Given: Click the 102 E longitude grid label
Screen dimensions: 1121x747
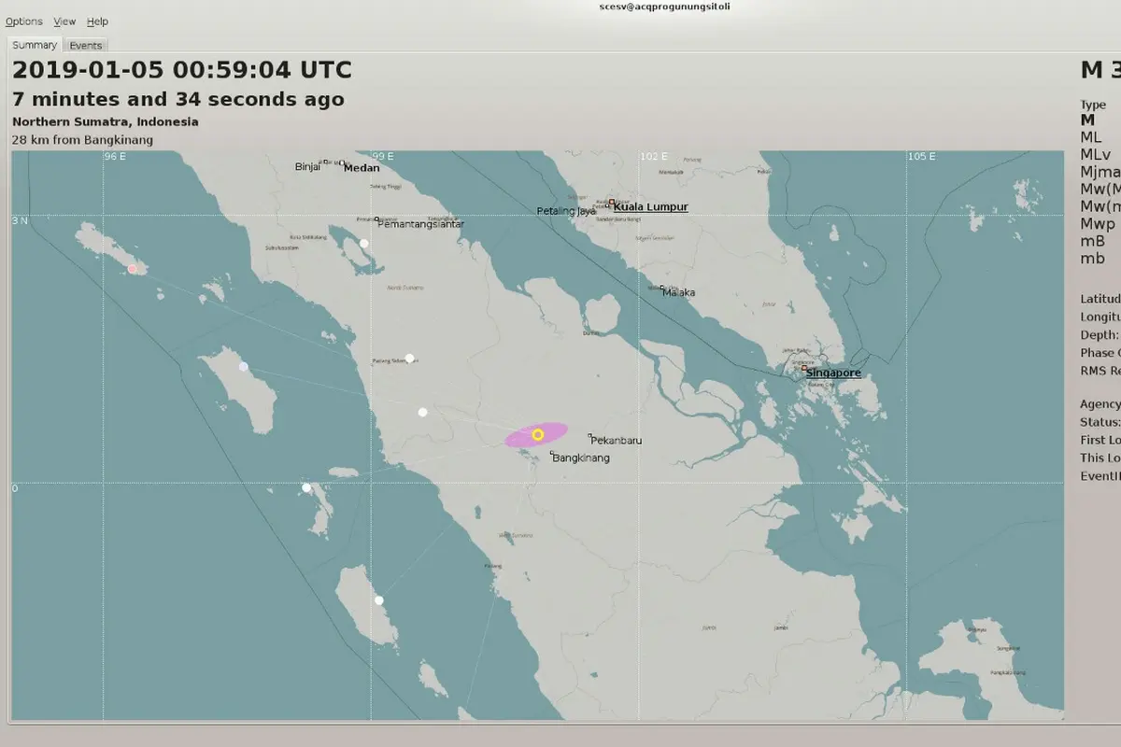Looking at the screenshot, I should point(654,157).
